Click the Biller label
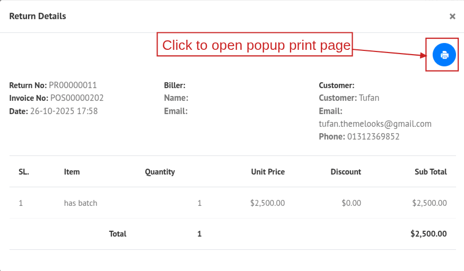464x271 pixels. [174, 85]
